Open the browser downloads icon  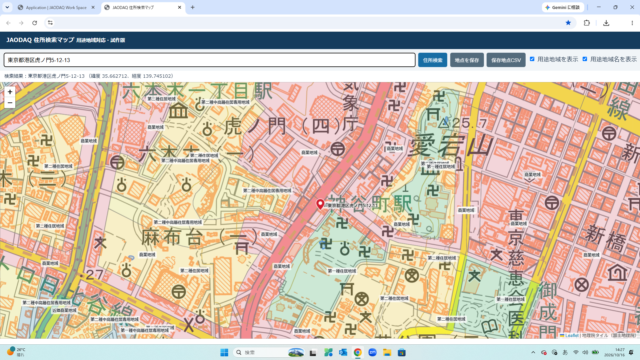point(606,23)
